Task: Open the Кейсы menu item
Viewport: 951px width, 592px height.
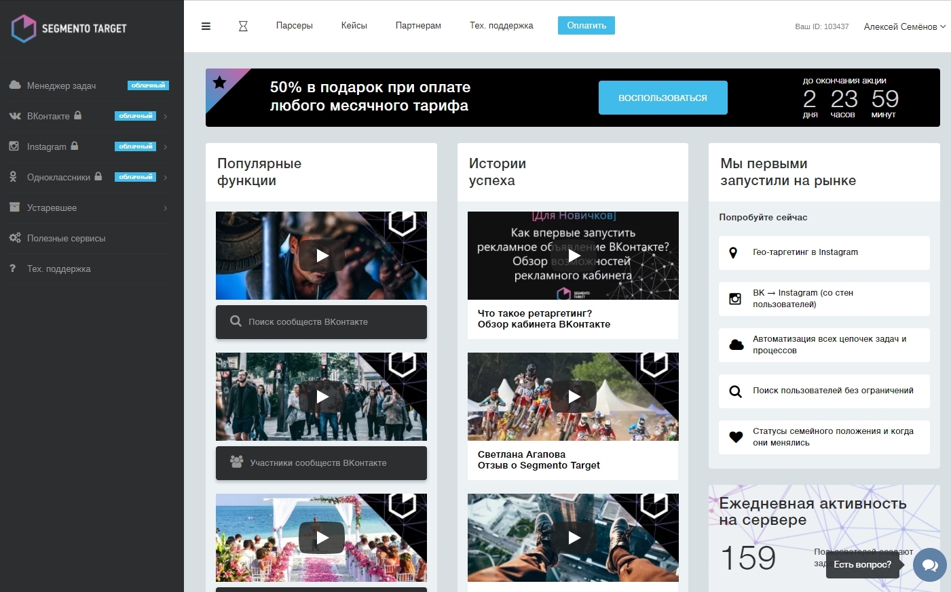Action: 354,26
